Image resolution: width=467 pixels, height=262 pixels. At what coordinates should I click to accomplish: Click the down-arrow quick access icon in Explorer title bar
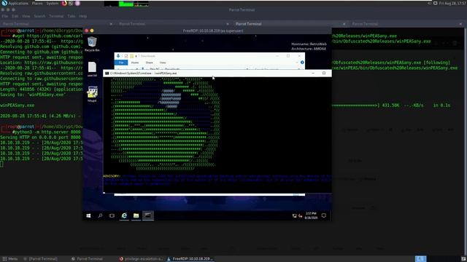(x=118, y=56)
